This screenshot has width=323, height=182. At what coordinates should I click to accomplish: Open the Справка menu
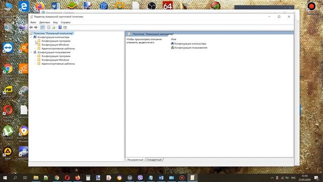coord(66,22)
